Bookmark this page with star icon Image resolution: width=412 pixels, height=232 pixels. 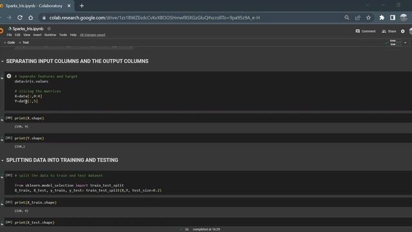pos(368,17)
